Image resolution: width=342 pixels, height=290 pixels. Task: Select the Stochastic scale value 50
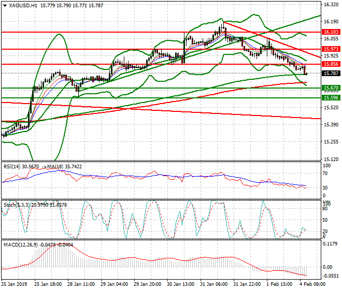click(x=325, y=220)
